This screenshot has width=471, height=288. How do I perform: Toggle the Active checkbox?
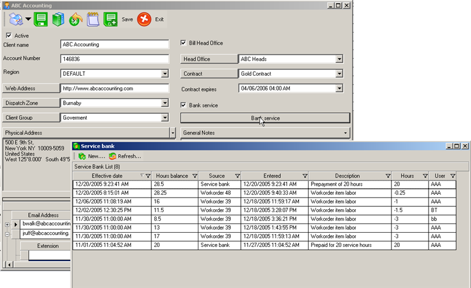tap(9, 35)
